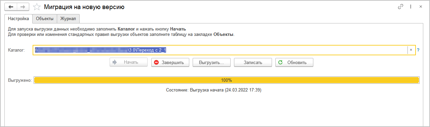Click the yellow Выгружено progress bar
Screen dimensions: 430x127
[x=226, y=80]
